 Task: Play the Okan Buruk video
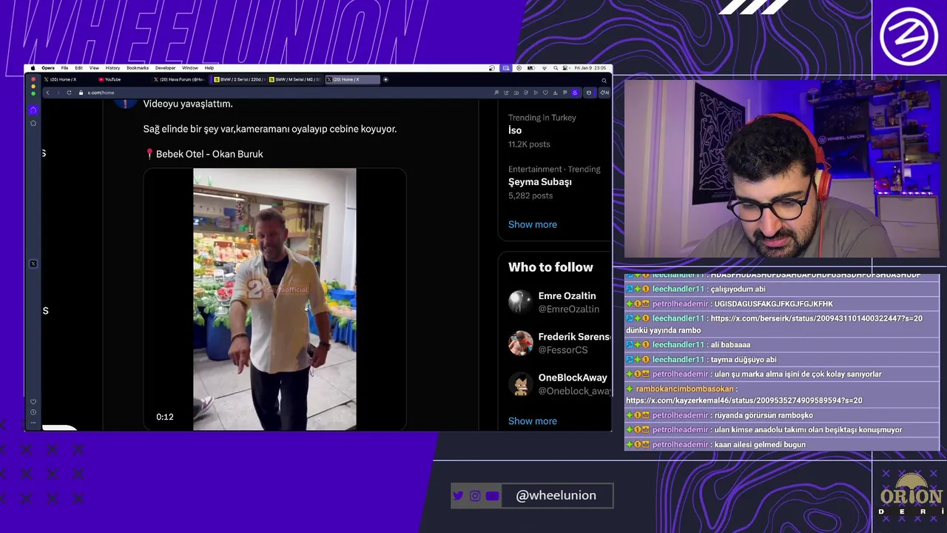coord(274,299)
